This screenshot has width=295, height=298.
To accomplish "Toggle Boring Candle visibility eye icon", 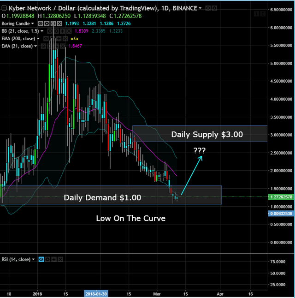I will click(40, 24).
